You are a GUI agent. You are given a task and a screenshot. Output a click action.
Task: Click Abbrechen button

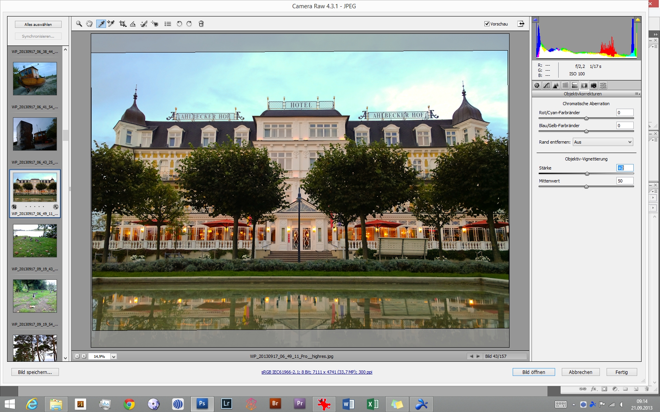[x=580, y=372]
